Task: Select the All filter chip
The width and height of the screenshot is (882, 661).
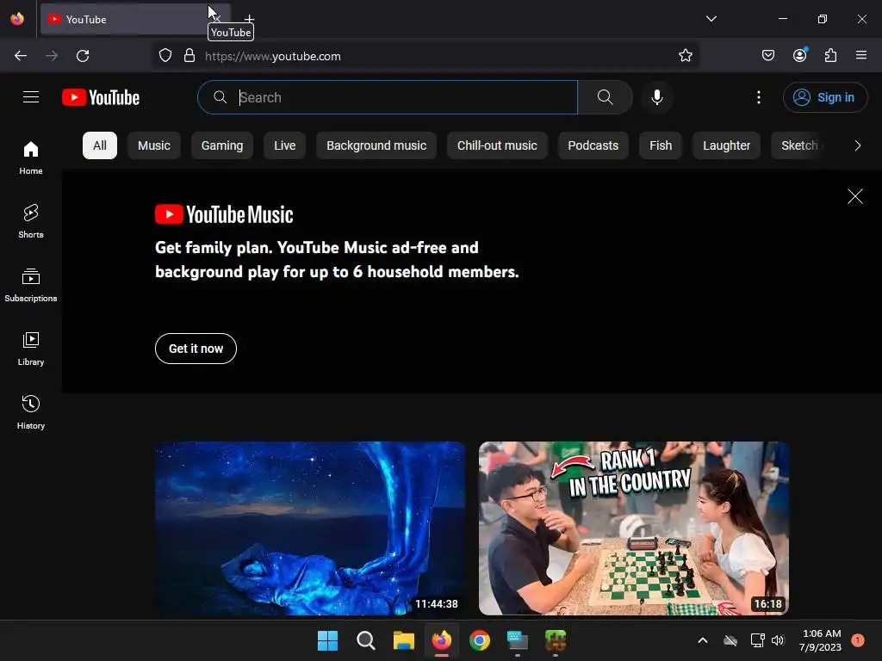Action: [x=100, y=145]
